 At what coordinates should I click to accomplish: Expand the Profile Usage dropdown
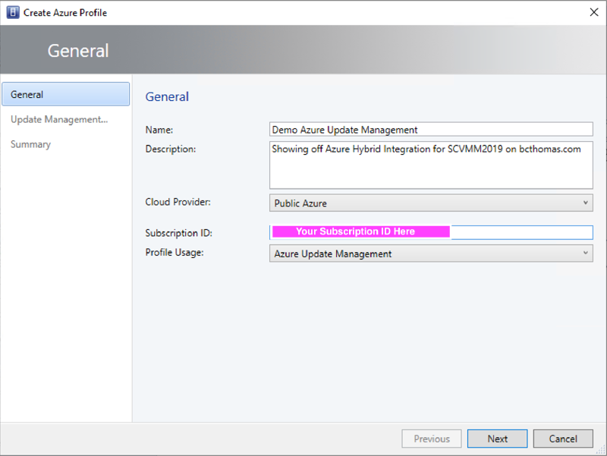[x=431, y=253]
